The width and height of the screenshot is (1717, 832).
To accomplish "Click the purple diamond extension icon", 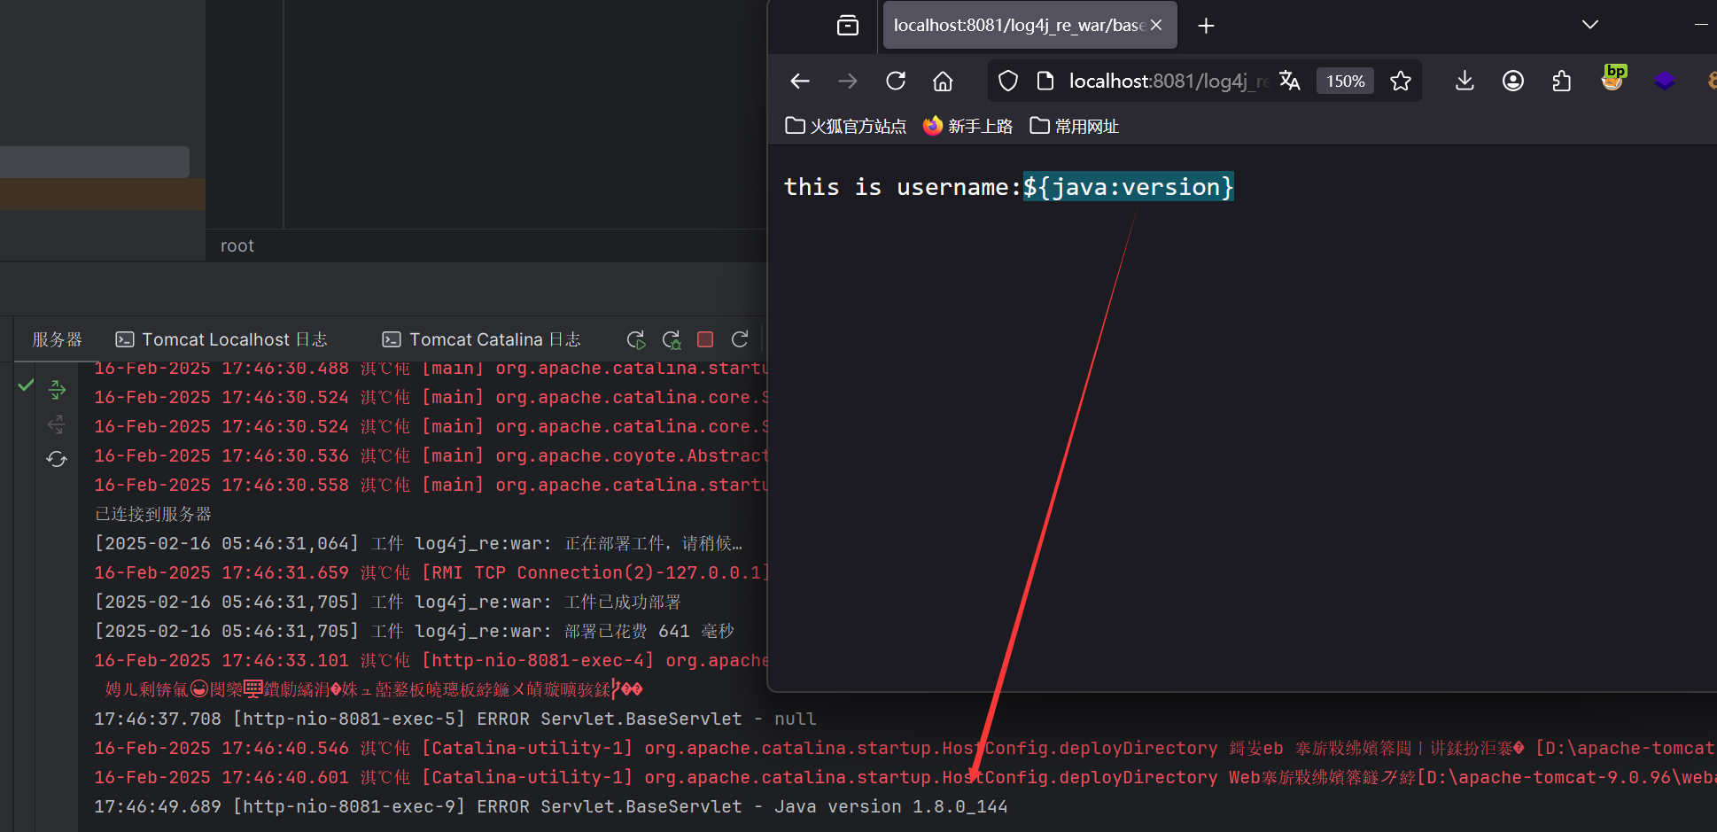I will pyautogui.click(x=1665, y=81).
